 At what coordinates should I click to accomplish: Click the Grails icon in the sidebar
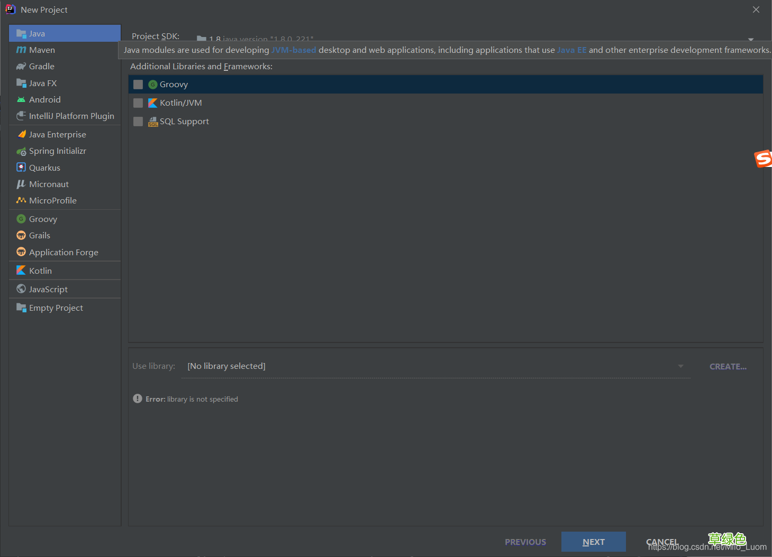21,236
